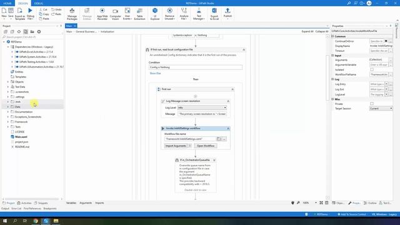
Task: Click the open project folder icon
Action: 32,32
